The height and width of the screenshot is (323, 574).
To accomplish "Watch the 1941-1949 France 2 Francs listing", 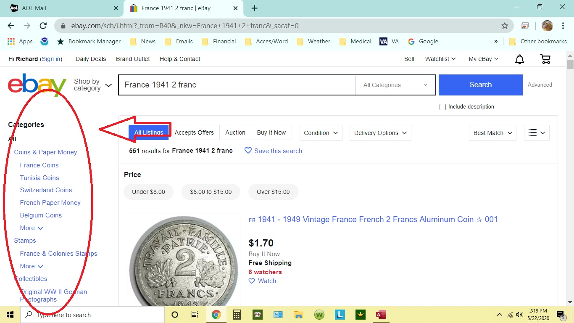I will coord(262,281).
